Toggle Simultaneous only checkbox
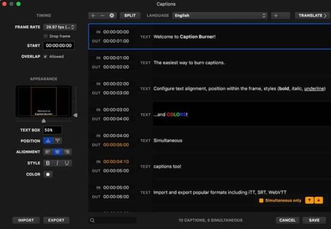 [261, 201]
